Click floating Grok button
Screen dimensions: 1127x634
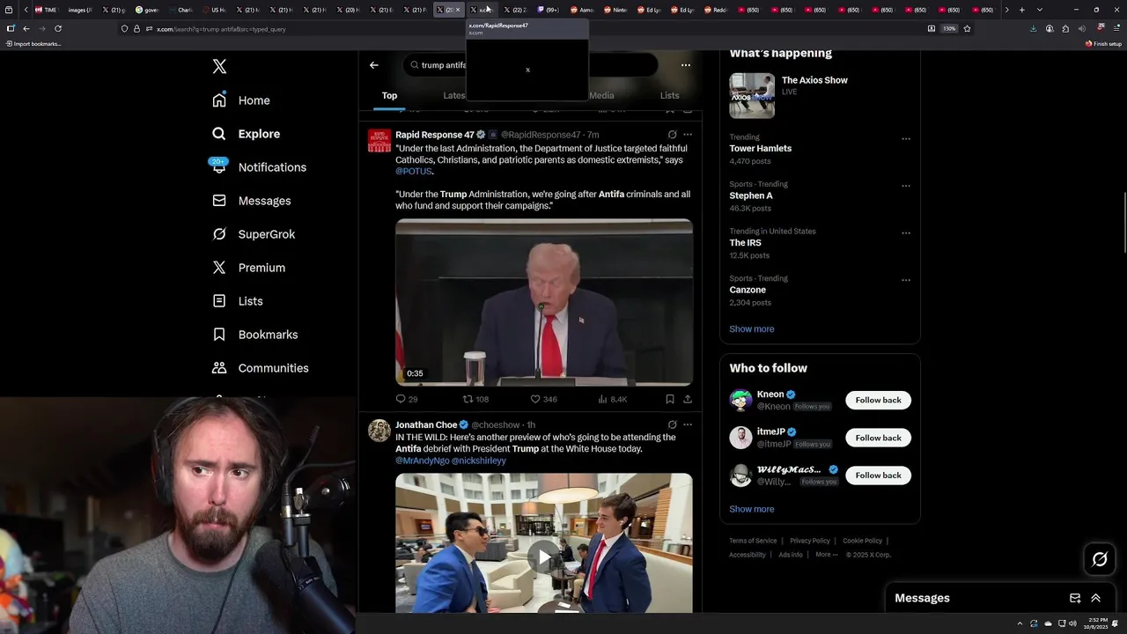[1100, 559]
